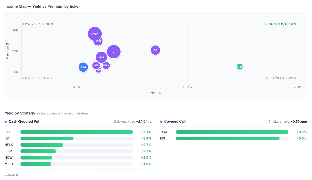The width and height of the screenshot is (312, 180).
Task: Click the 'Premium $' axis title
Action: point(7,51)
